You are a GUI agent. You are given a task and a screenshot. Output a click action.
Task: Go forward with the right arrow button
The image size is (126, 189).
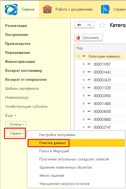point(89,25)
